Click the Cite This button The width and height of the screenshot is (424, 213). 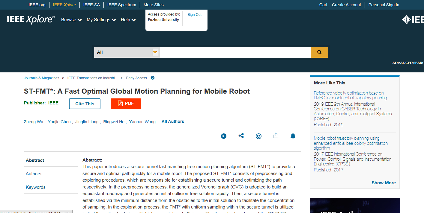click(x=85, y=104)
